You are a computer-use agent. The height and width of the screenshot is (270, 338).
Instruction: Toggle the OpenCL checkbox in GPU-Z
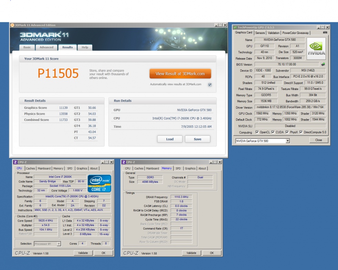[x=257, y=132]
